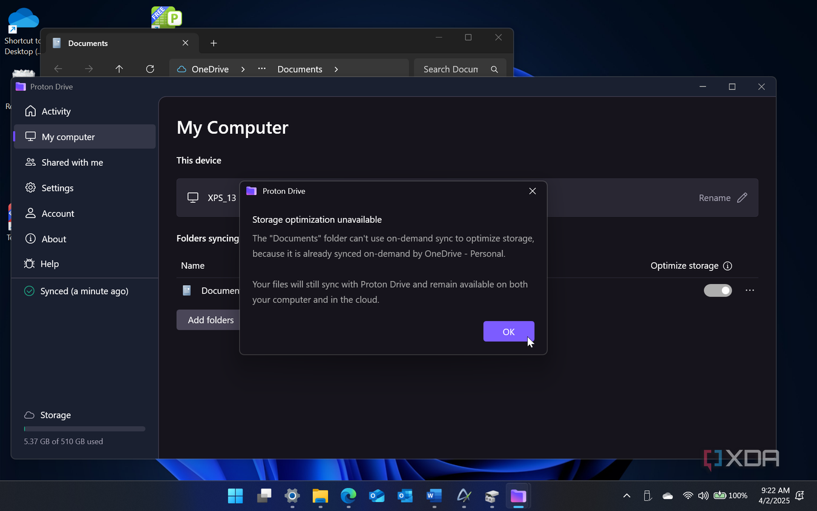Image resolution: width=817 pixels, height=511 pixels.
Task: Click volume speaker icon in system tray
Action: (703, 496)
